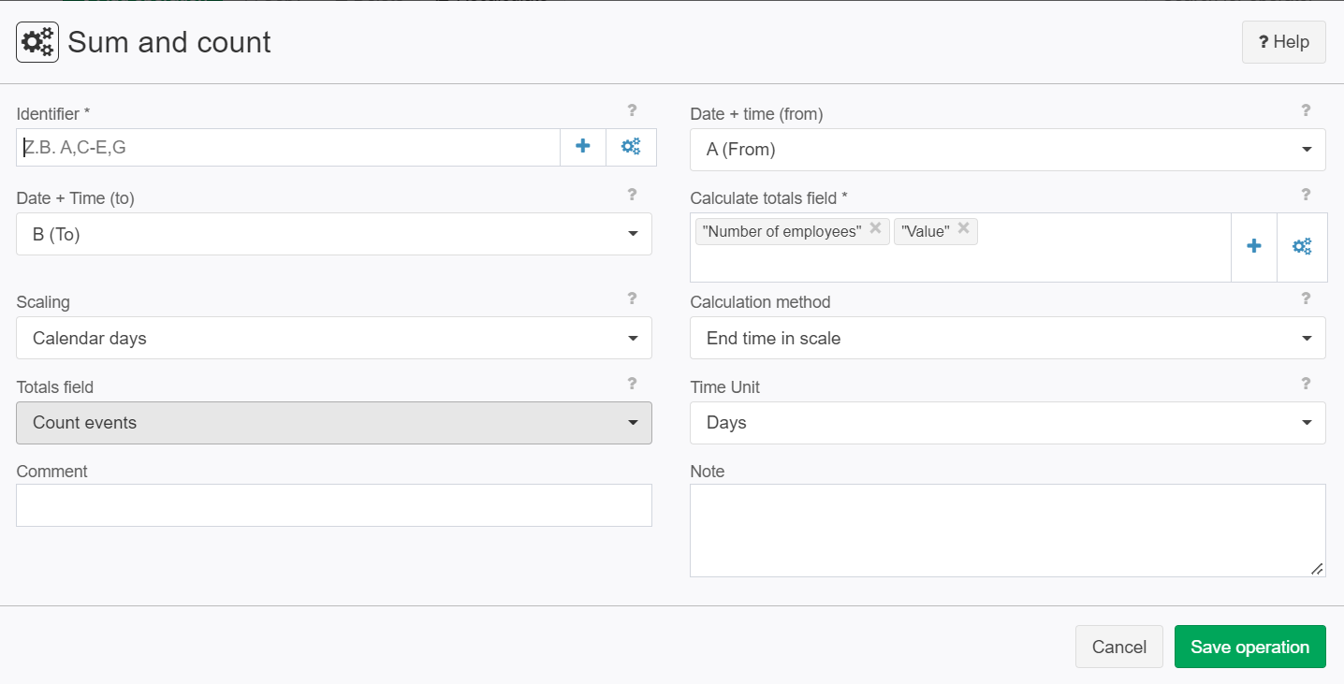This screenshot has width=1344, height=684.
Task: Focus the Identifier input field
Action: [288, 147]
